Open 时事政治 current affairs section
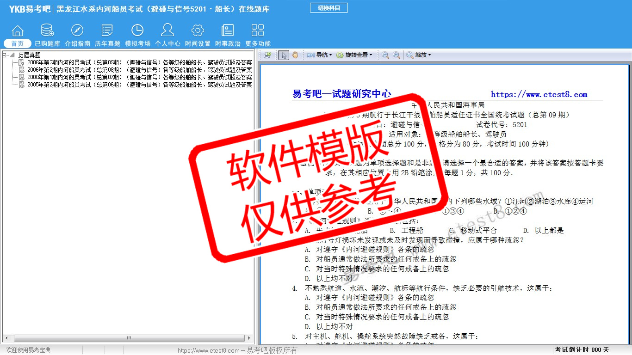The height and width of the screenshot is (355, 632). pyautogui.click(x=228, y=36)
